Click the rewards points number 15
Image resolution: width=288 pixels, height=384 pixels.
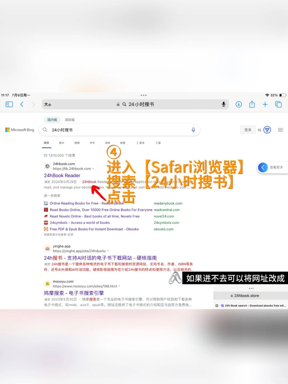[x=259, y=130]
